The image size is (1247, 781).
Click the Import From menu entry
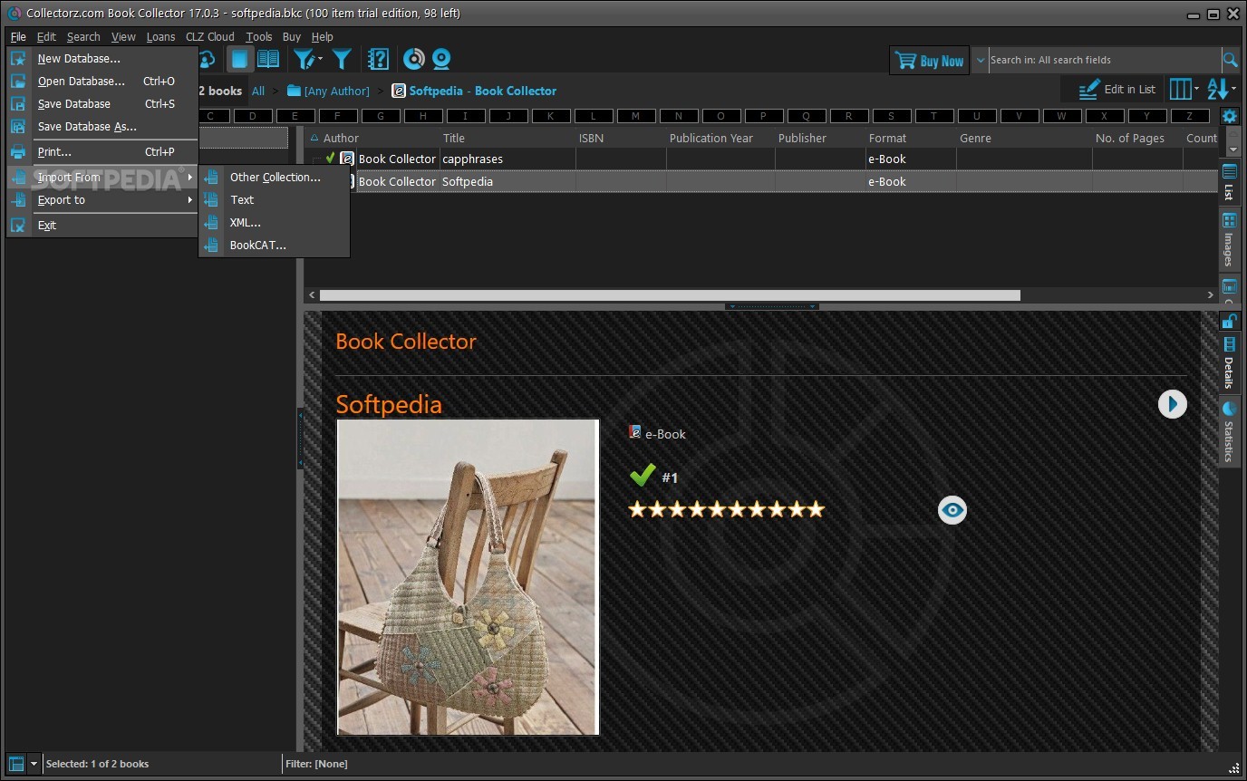point(102,178)
